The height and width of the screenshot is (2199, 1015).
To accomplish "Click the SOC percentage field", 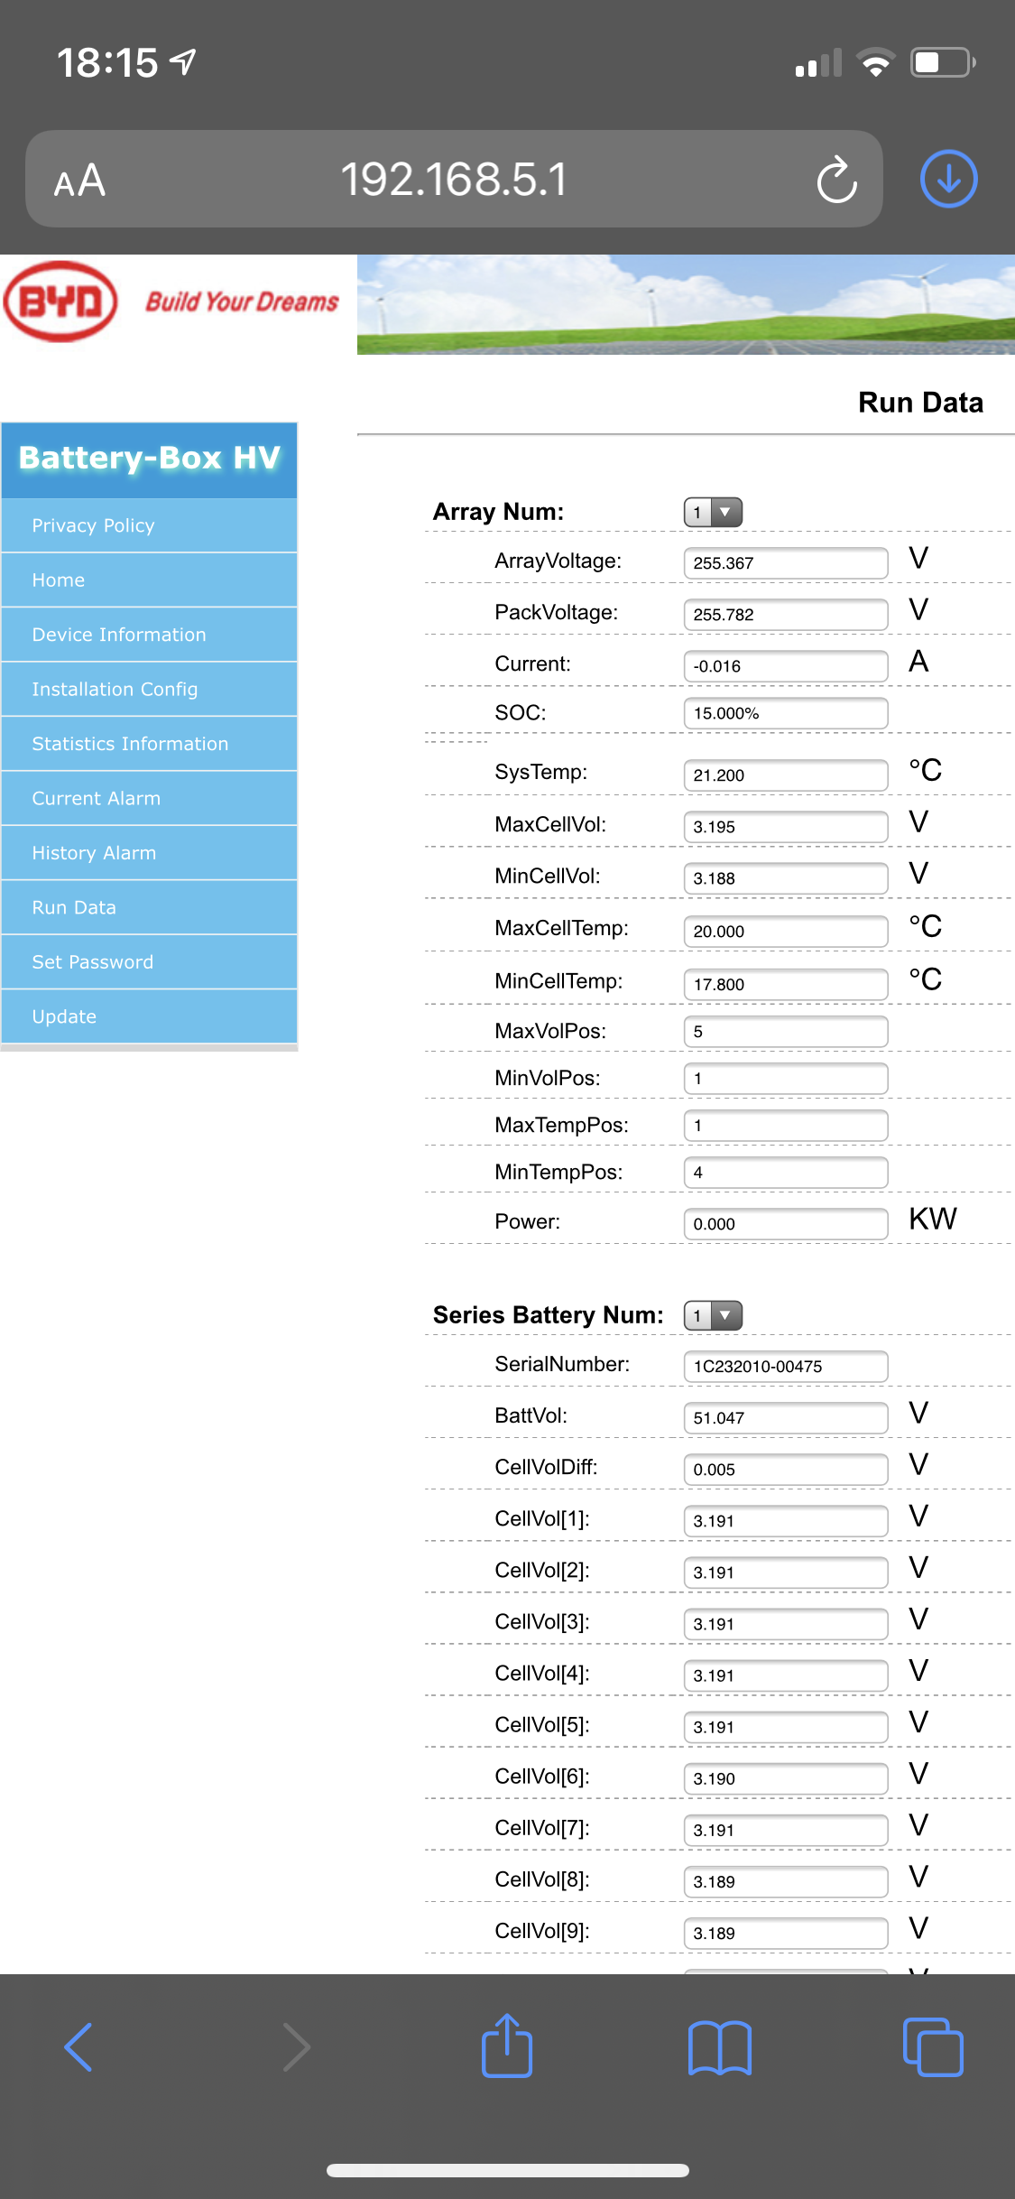I will [785, 713].
